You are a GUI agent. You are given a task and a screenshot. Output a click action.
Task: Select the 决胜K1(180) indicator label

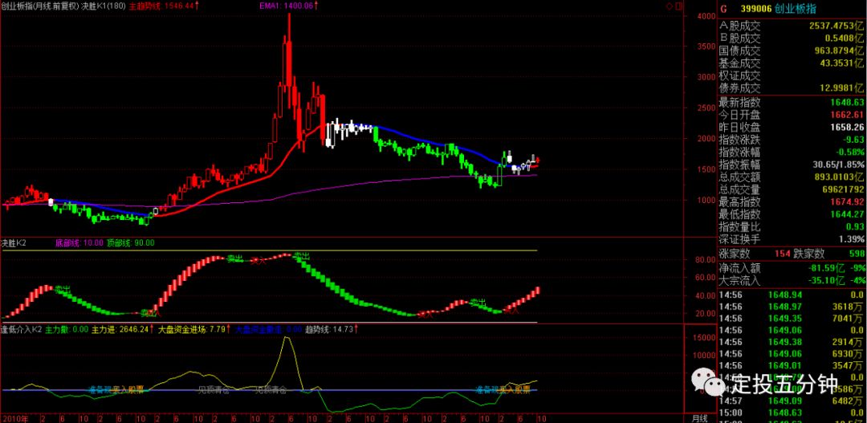pos(104,6)
